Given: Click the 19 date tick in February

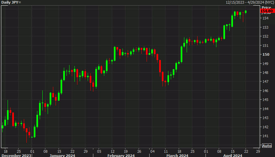Looking at the screenshot, I should (126, 151).
